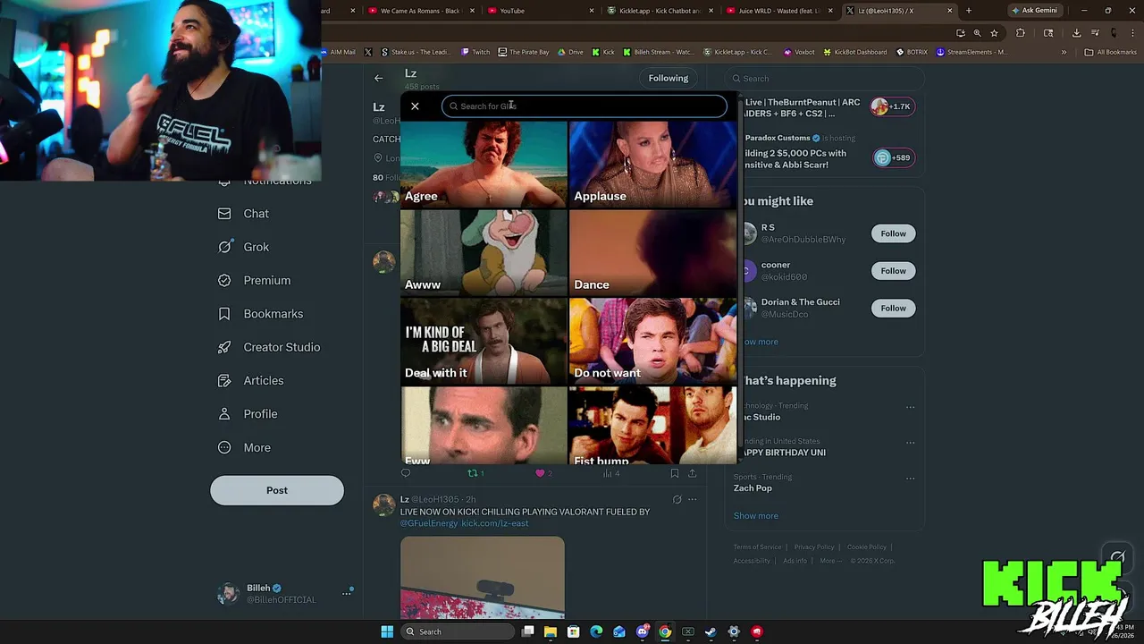1144x644 pixels.
Task: Select the Do not want GIF category
Action: pyautogui.click(x=653, y=341)
